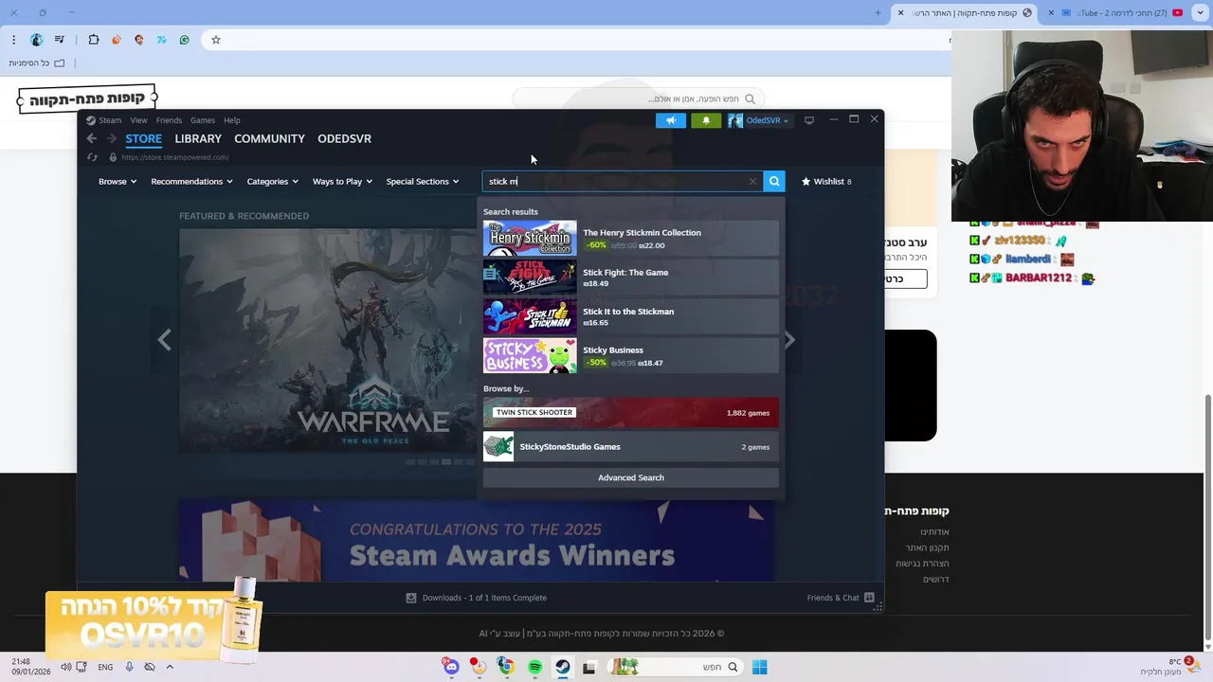1213x682 pixels.
Task: Switch to the STORE tab
Action: [x=144, y=138]
